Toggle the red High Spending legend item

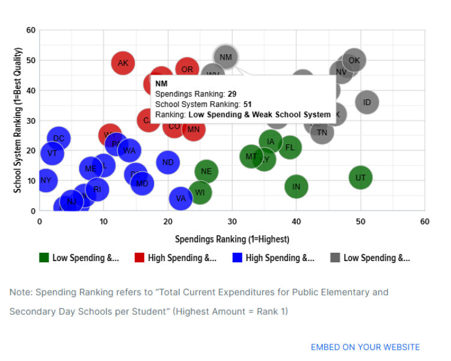[x=176, y=258]
